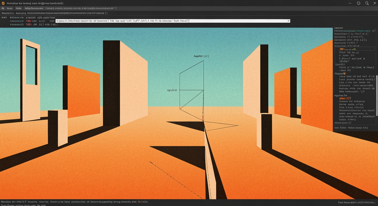Select the third, widest tab in top row

(34, 8)
